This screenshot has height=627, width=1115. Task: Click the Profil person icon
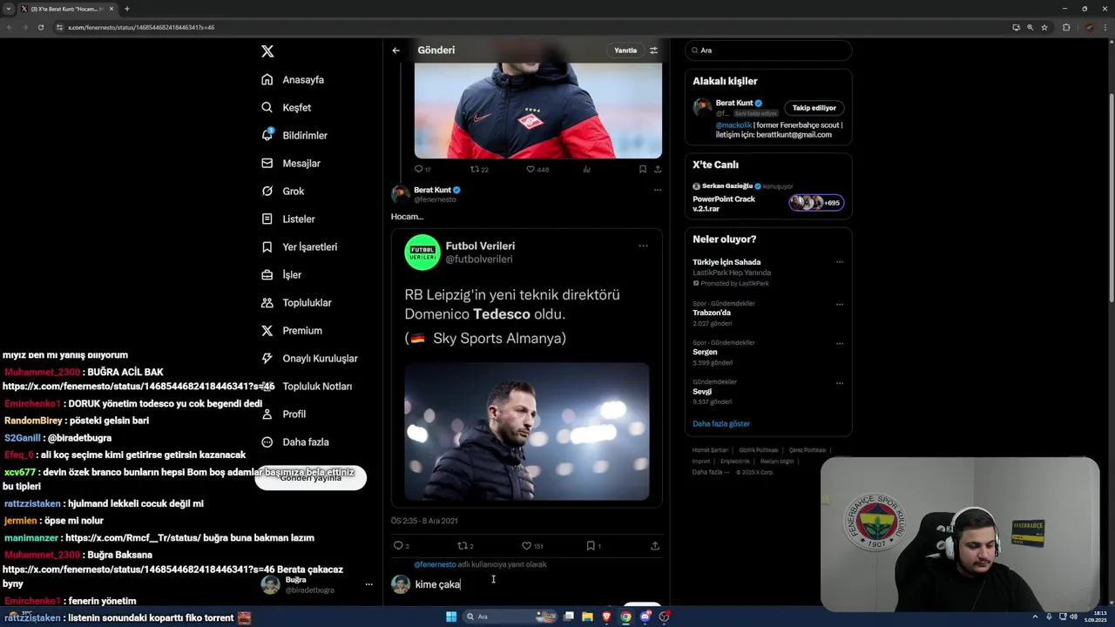(x=267, y=414)
